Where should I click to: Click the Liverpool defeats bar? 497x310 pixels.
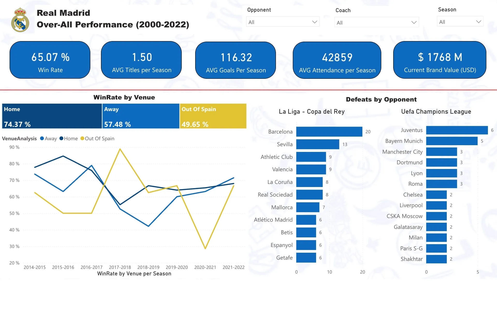point(436,205)
